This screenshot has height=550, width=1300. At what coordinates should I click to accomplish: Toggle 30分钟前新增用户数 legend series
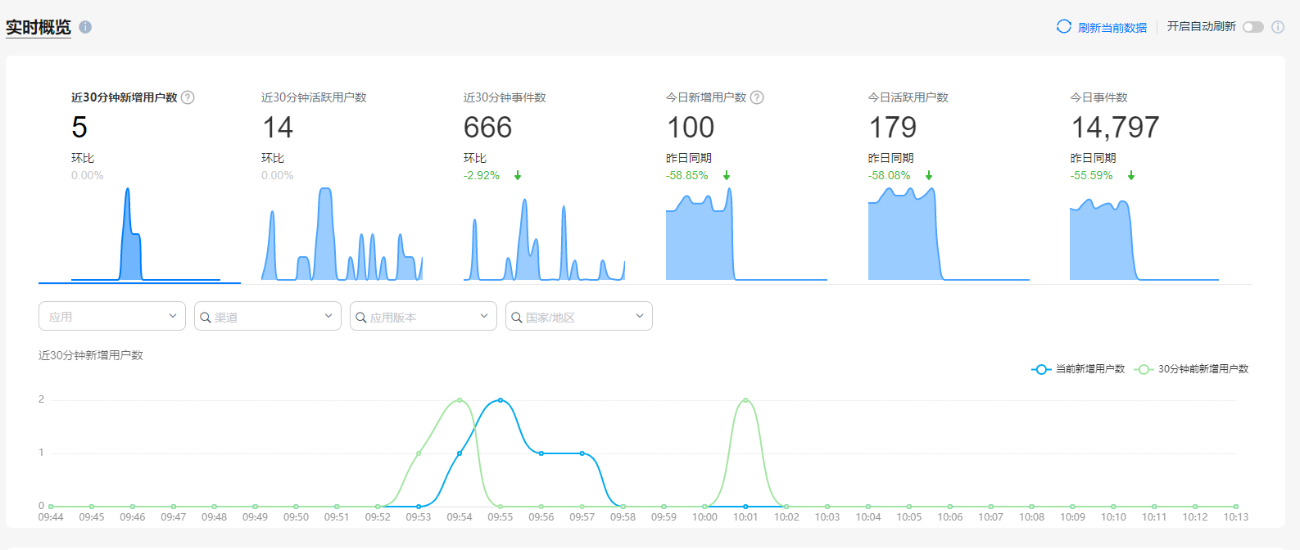pos(1192,369)
